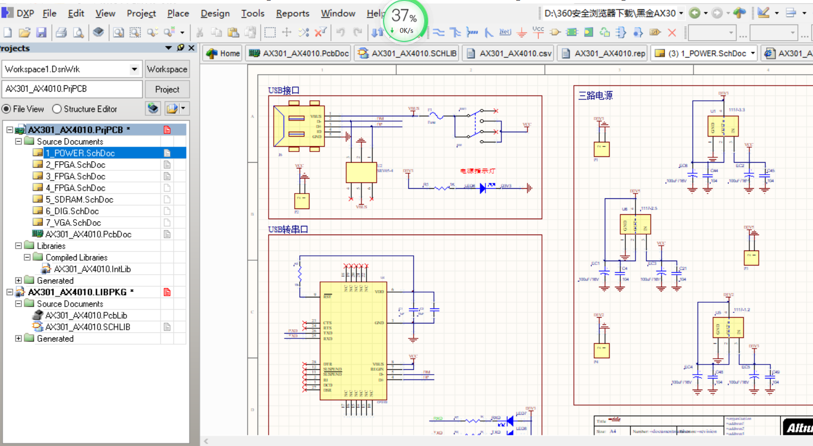This screenshot has height=446, width=813.
Task: Open the Place menu
Action: [x=178, y=13]
